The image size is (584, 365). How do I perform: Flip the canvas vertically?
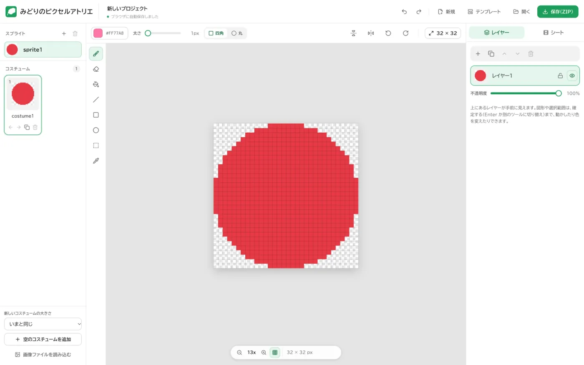point(354,33)
